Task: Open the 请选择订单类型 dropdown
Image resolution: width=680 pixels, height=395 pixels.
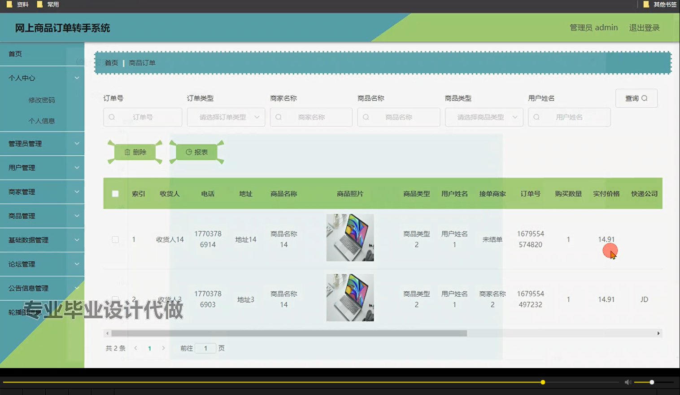Action: coord(226,117)
